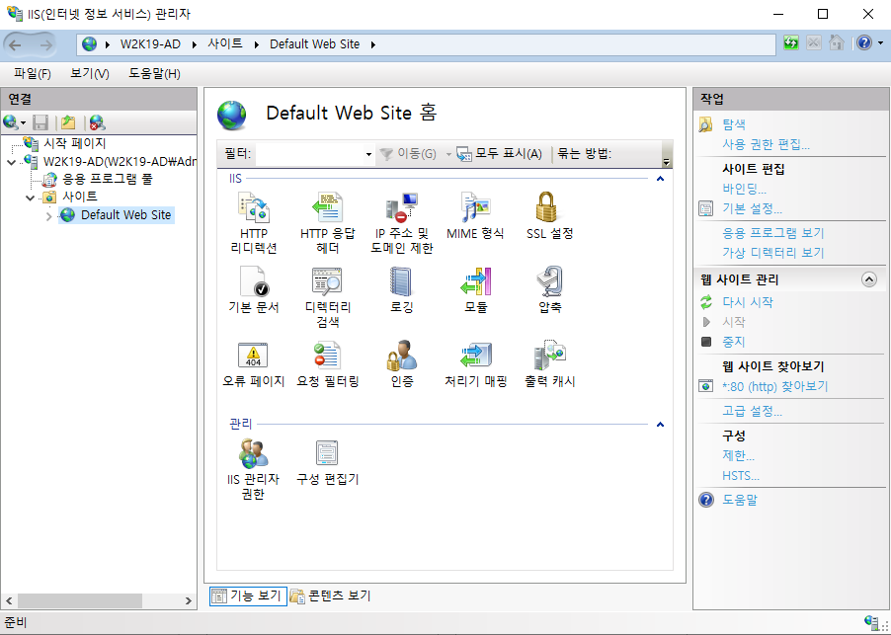This screenshot has width=891, height=635.
Task: Select 시작 페이지 in connections tree
Action: [74, 144]
